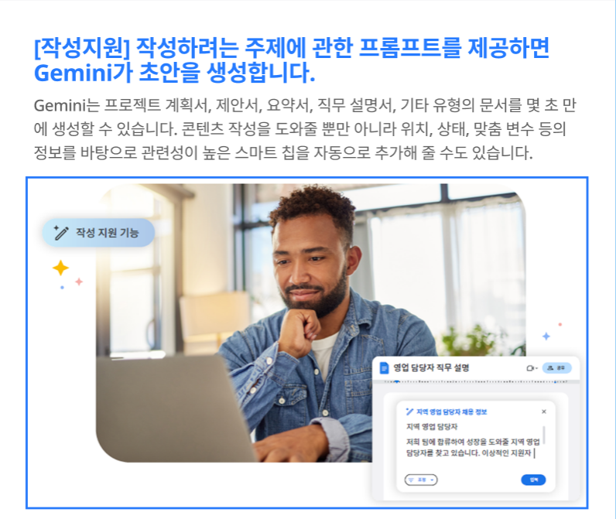Click the pencil sparkle icon in 작성 지원 기능 badge
Image resolution: width=616 pixels, height=519 pixels.
point(61,232)
